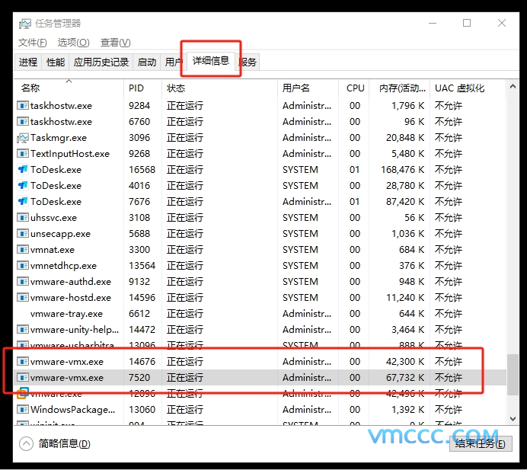The height and width of the screenshot is (470, 527).
Task: Switch to the 应用历史记录 tab
Action: pyautogui.click(x=101, y=62)
